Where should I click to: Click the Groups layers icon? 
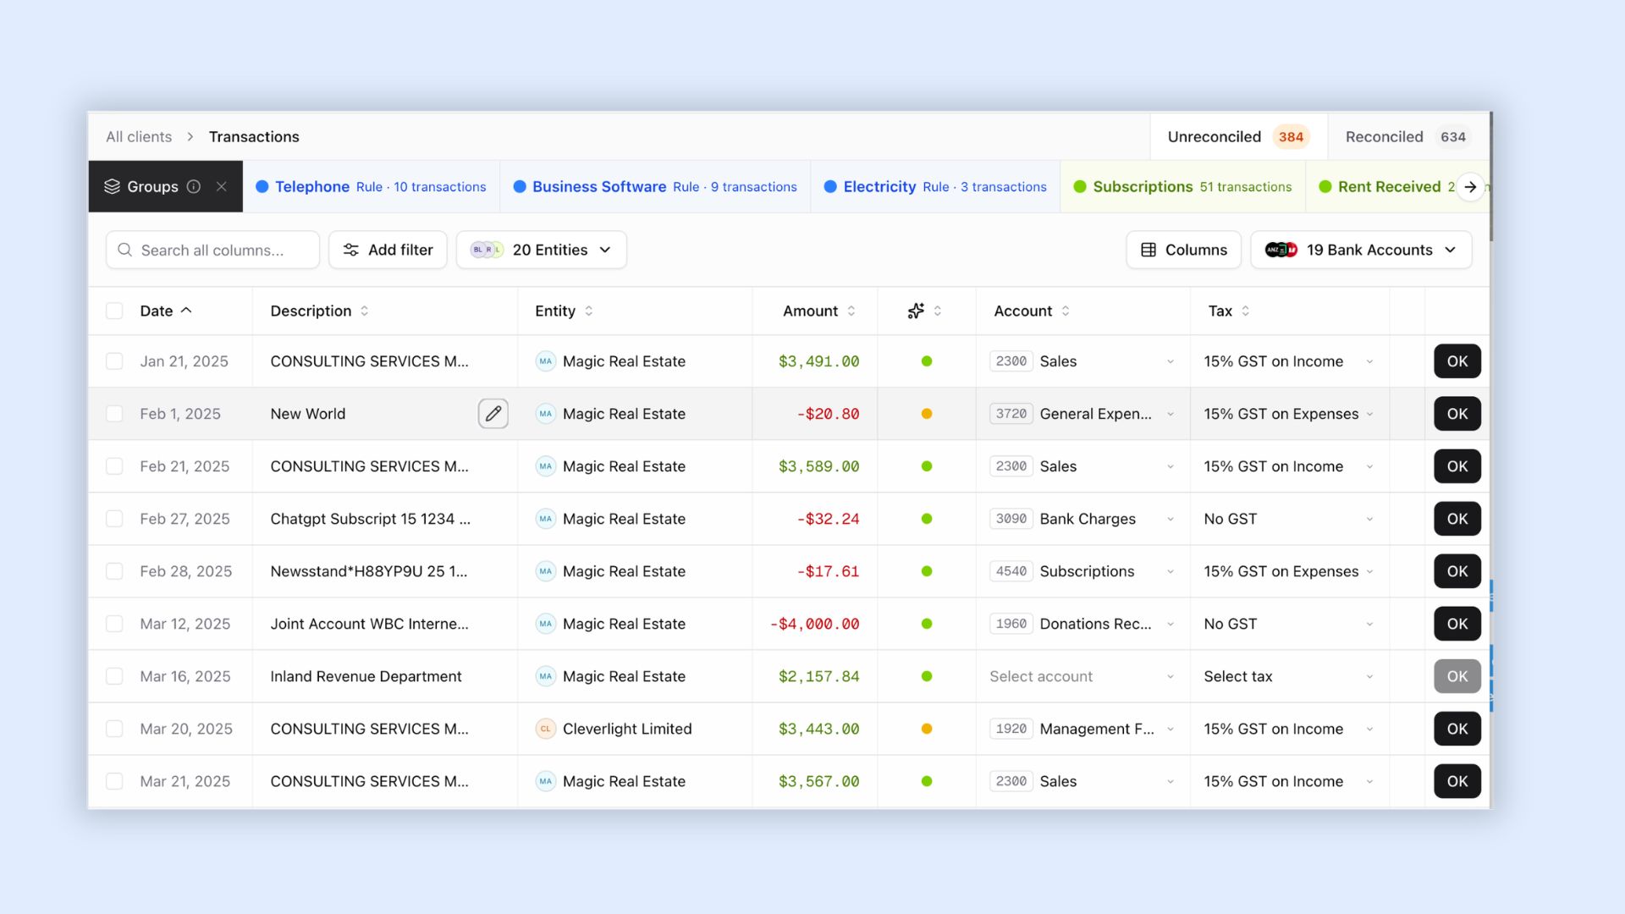(x=112, y=186)
